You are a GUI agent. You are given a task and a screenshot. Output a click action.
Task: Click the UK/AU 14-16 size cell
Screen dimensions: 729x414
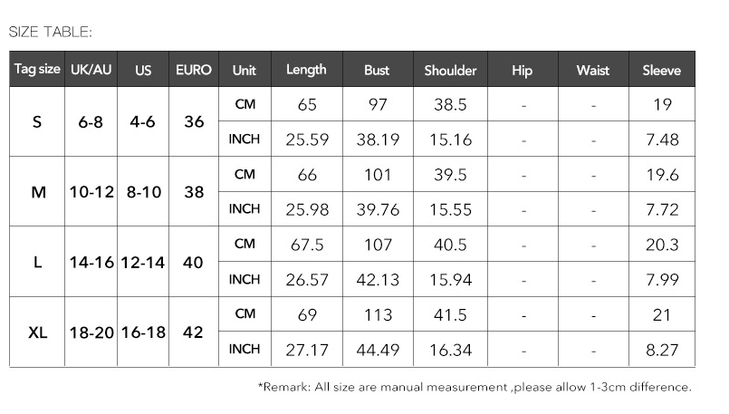tap(91, 262)
